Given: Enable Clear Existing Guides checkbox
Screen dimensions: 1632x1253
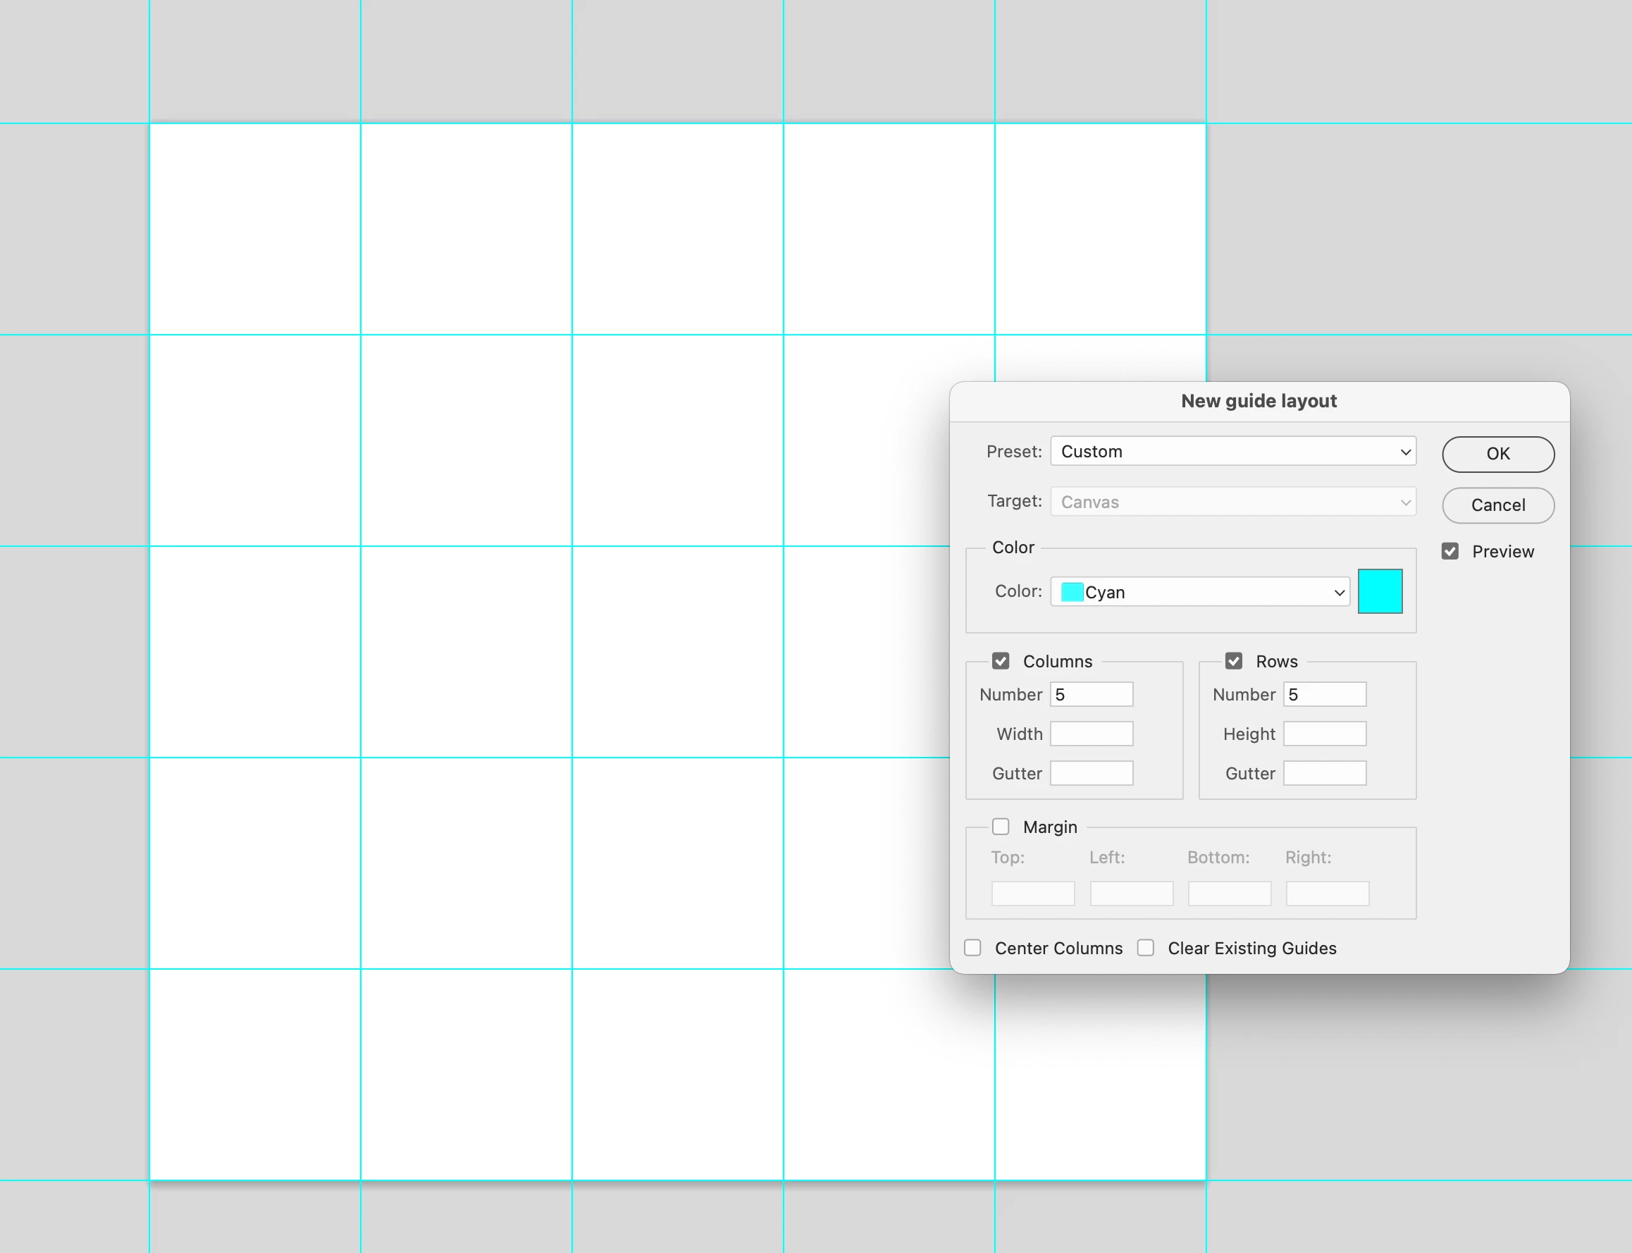Looking at the screenshot, I should [x=1146, y=948].
